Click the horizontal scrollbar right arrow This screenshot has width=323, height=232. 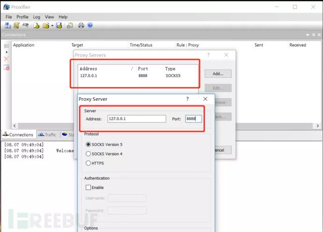click(x=318, y=126)
